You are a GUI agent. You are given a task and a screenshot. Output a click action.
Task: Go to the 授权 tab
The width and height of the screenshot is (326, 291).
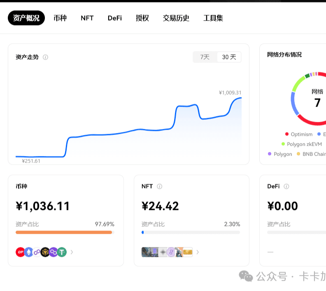click(142, 18)
